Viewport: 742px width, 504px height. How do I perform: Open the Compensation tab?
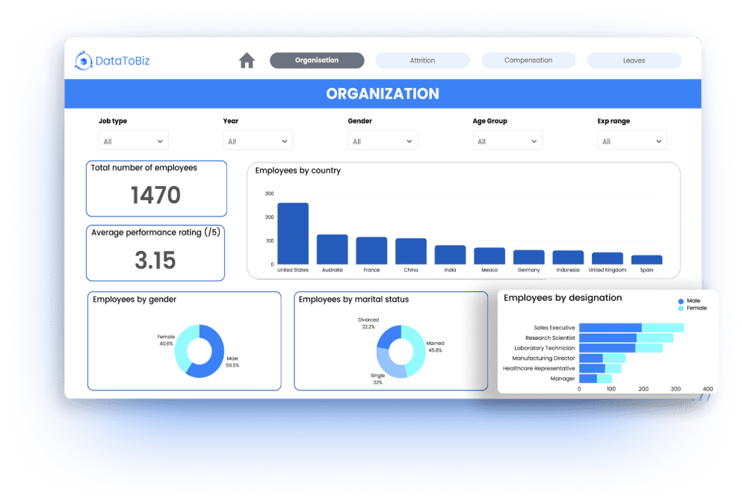click(528, 60)
